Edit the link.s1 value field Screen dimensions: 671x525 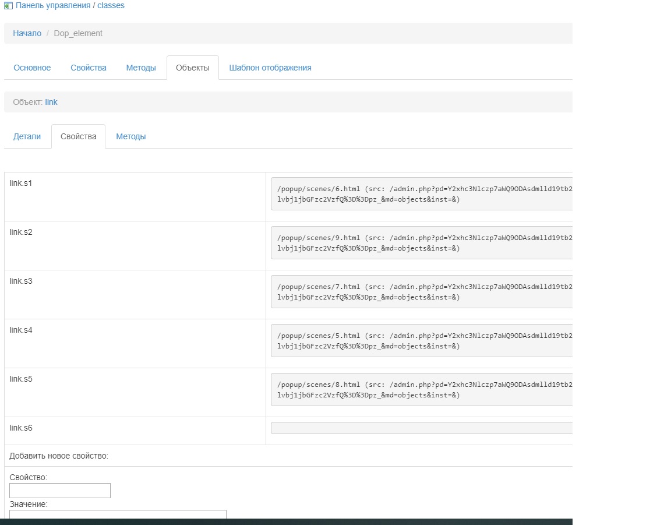[422, 194]
